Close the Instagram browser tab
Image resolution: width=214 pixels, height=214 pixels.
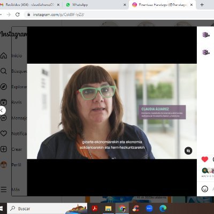point(192,5)
